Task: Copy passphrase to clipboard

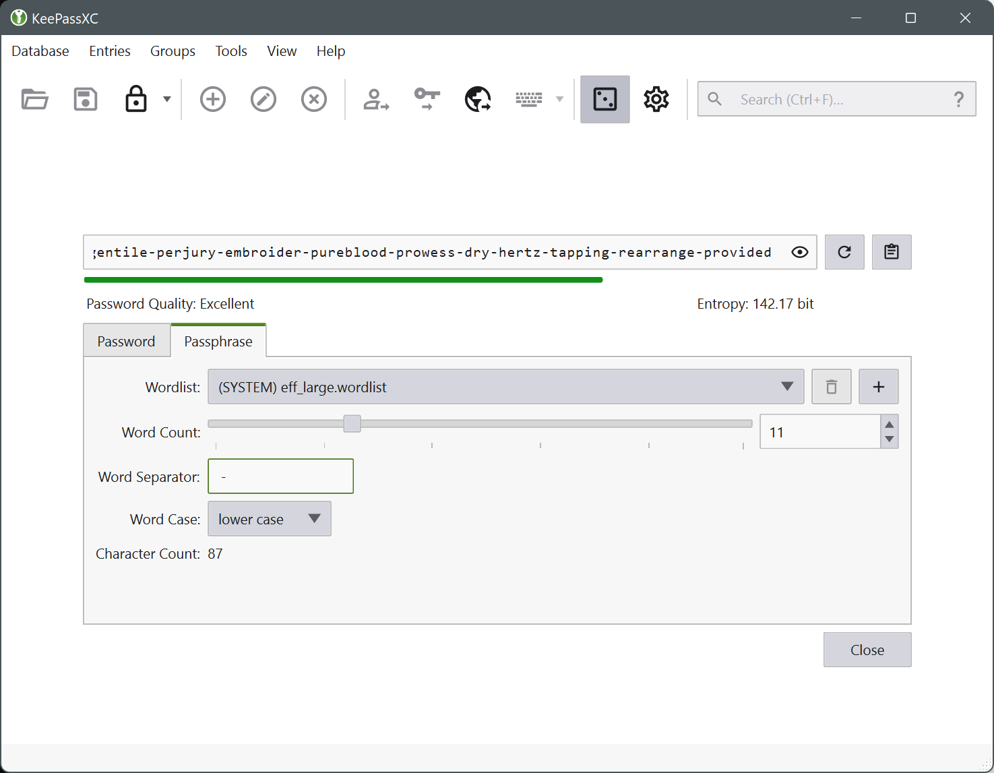Action: (x=892, y=252)
